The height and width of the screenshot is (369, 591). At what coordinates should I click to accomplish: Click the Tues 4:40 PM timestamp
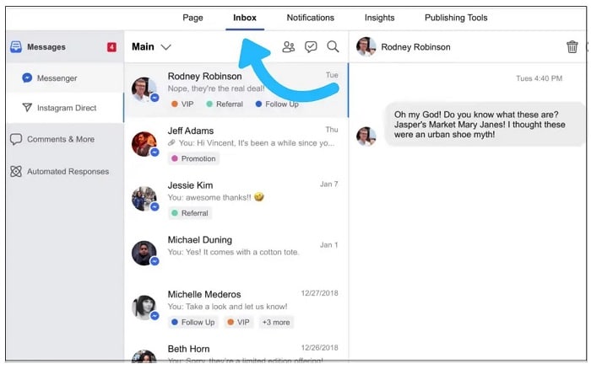point(539,78)
